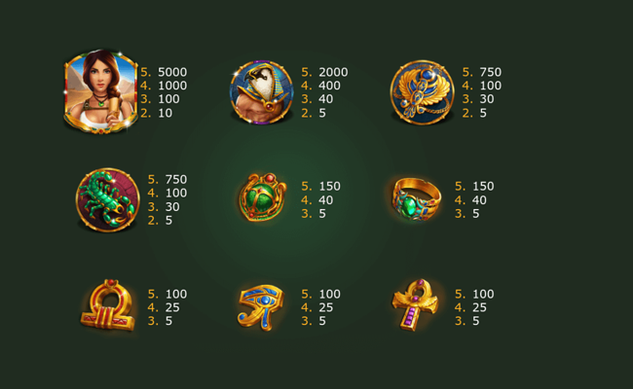633x389 pixels.
Task: Click the 2000 payout for falcon
Action: (333, 72)
